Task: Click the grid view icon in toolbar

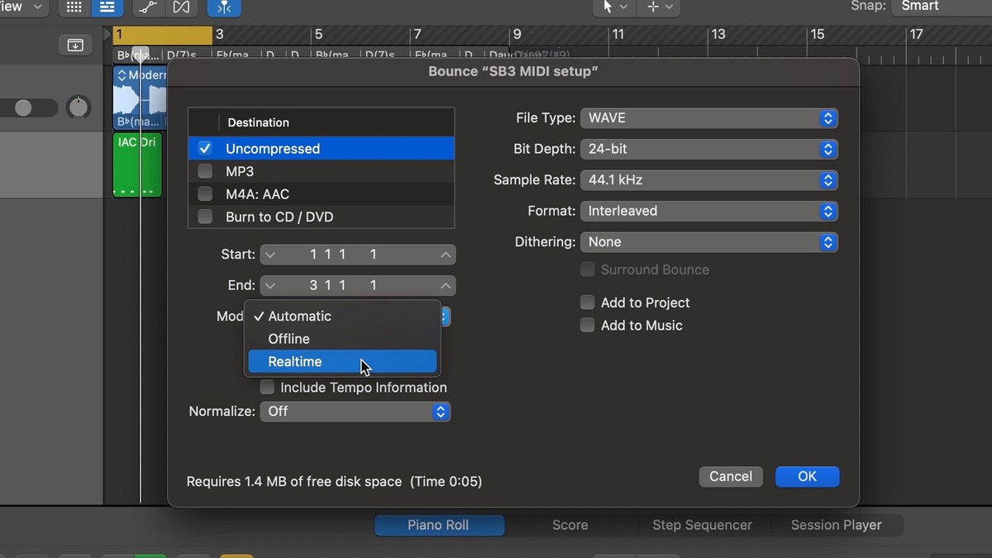Action: click(x=74, y=7)
